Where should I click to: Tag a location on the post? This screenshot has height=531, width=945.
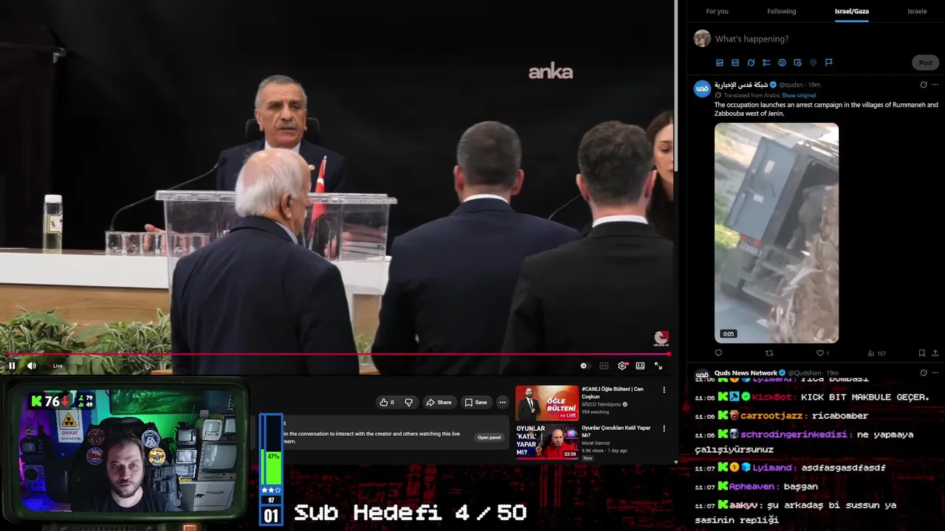pyautogui.click(x=813, y=63)
